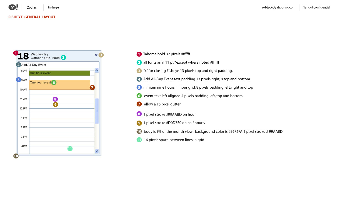Switch to the Fisheye tab
Screen dimensions: 340x220
(53, 7)
